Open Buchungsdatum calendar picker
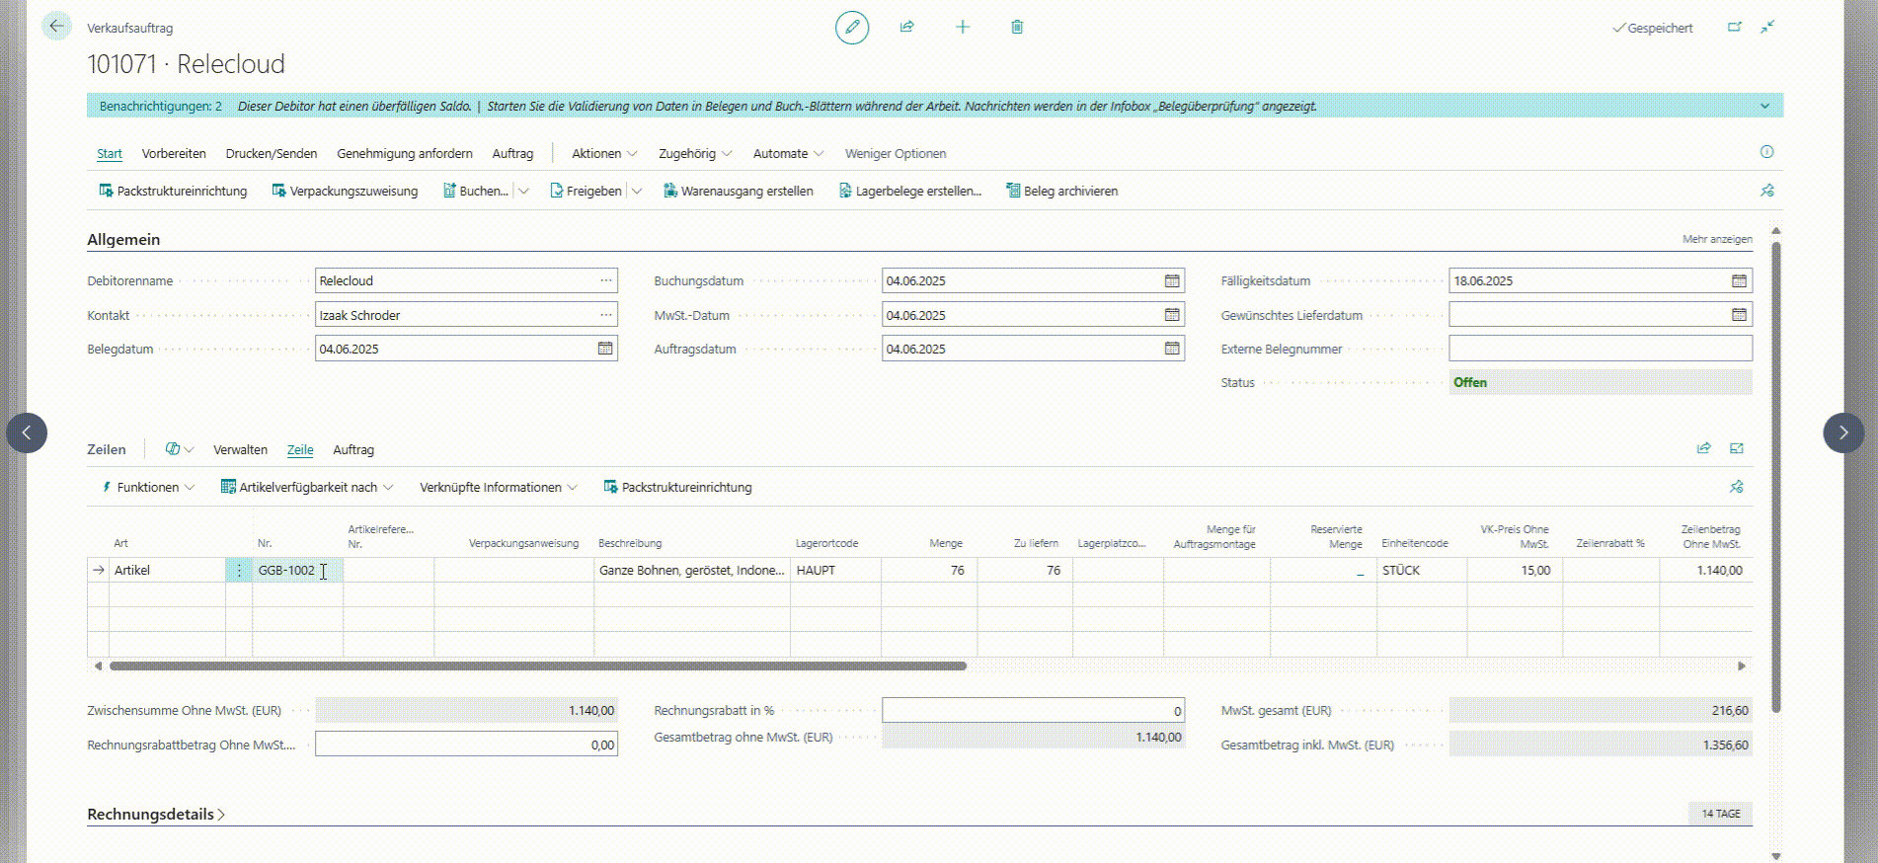Viewport: 1878px width, 863px height. coord(1172,281)
